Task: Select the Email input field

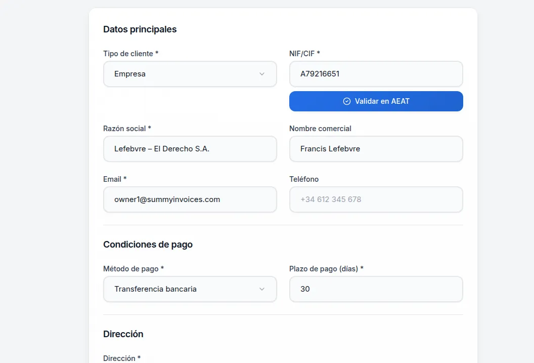Action: [x=190, y=199]
